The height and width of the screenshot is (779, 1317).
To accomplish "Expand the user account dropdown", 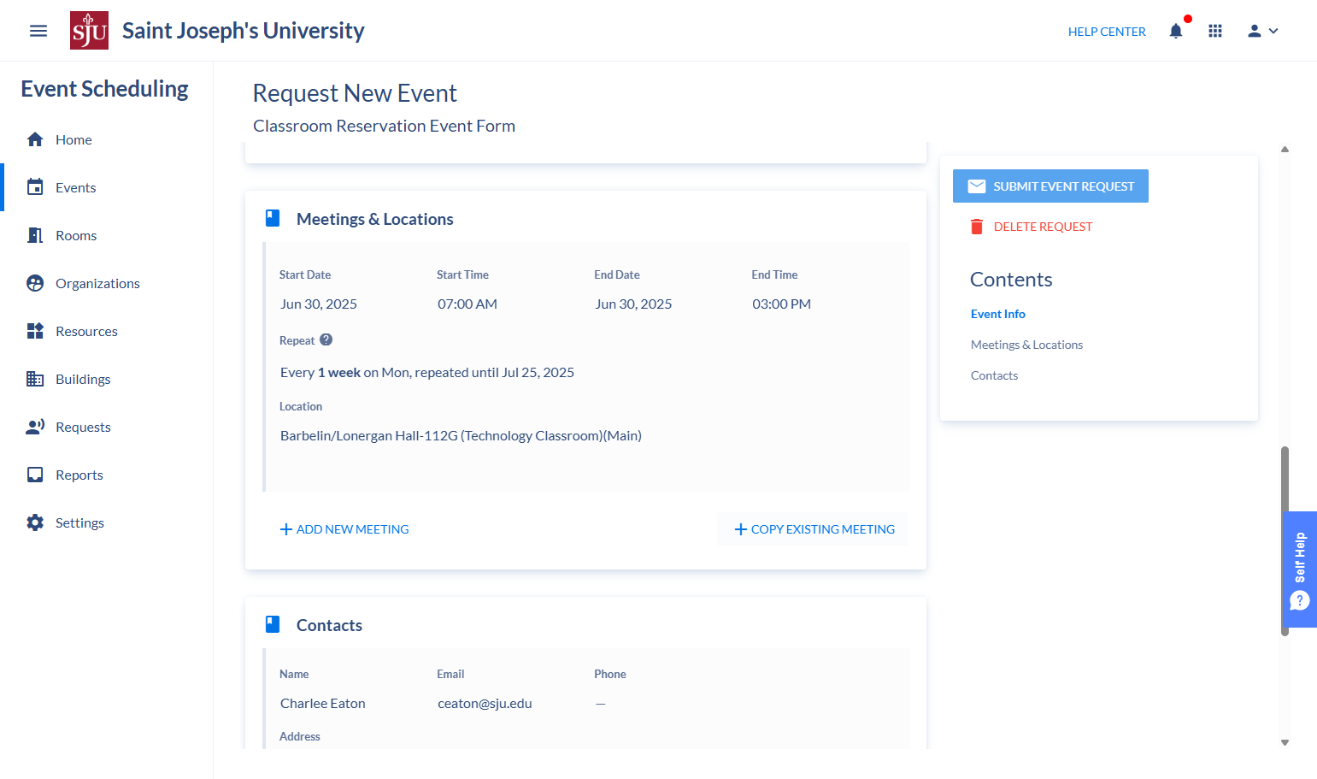I will (1262, 31).
